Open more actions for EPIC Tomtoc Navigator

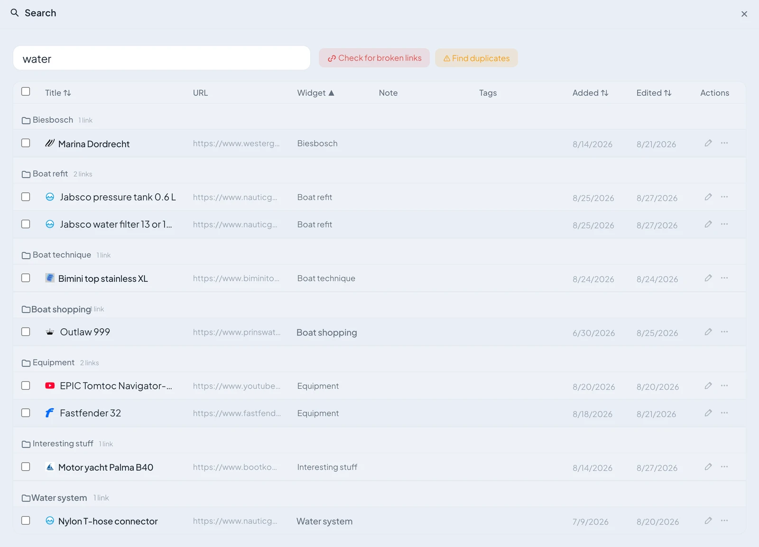pos(724,386)
